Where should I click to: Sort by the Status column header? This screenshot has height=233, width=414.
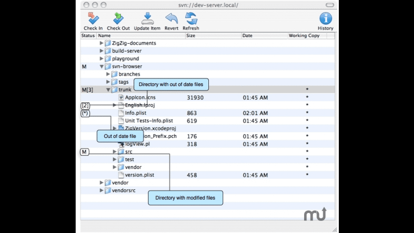88,36
